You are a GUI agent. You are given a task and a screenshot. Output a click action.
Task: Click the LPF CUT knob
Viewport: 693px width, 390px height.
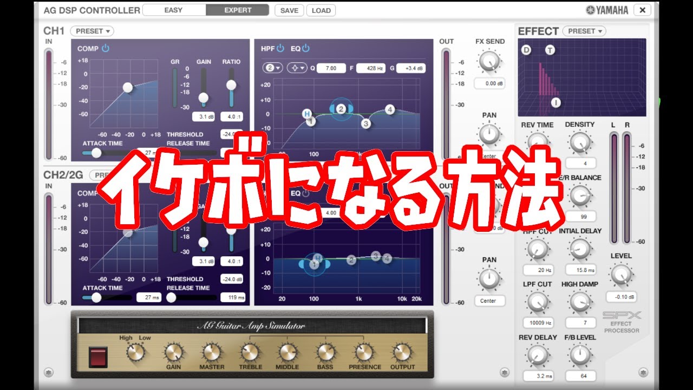(537, 302)
